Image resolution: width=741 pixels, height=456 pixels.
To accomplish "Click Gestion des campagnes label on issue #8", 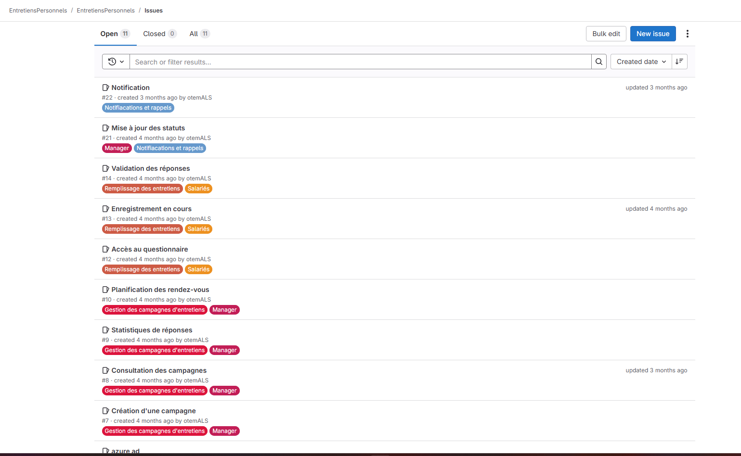I will pyautogui.click(x=155, y=391).
